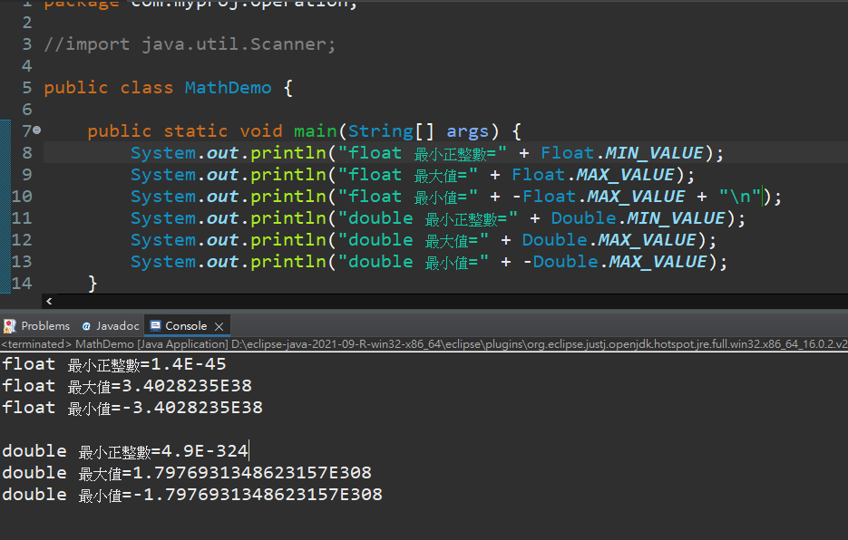The height and width of the screenshot is (540, 848).
Task: Click the editor's scroll-left arrow
Action: (48, 301)
